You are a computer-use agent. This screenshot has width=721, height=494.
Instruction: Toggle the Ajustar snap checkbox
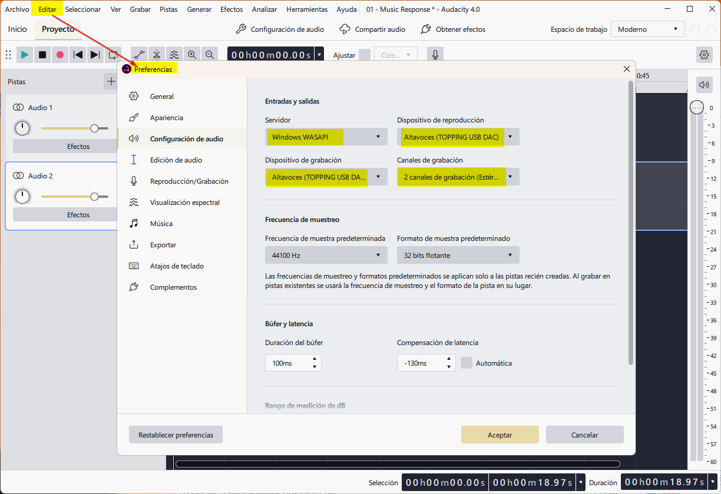[365, 55]
